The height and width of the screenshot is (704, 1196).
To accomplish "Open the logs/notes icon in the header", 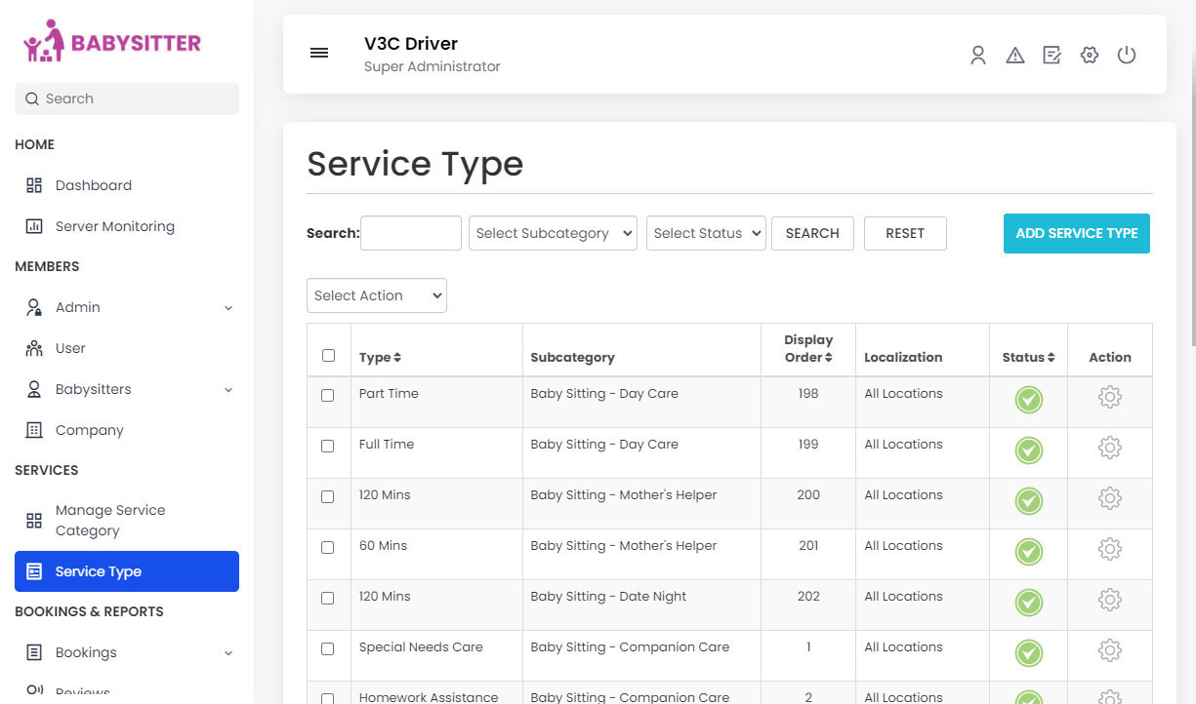I will [1052, 56].
